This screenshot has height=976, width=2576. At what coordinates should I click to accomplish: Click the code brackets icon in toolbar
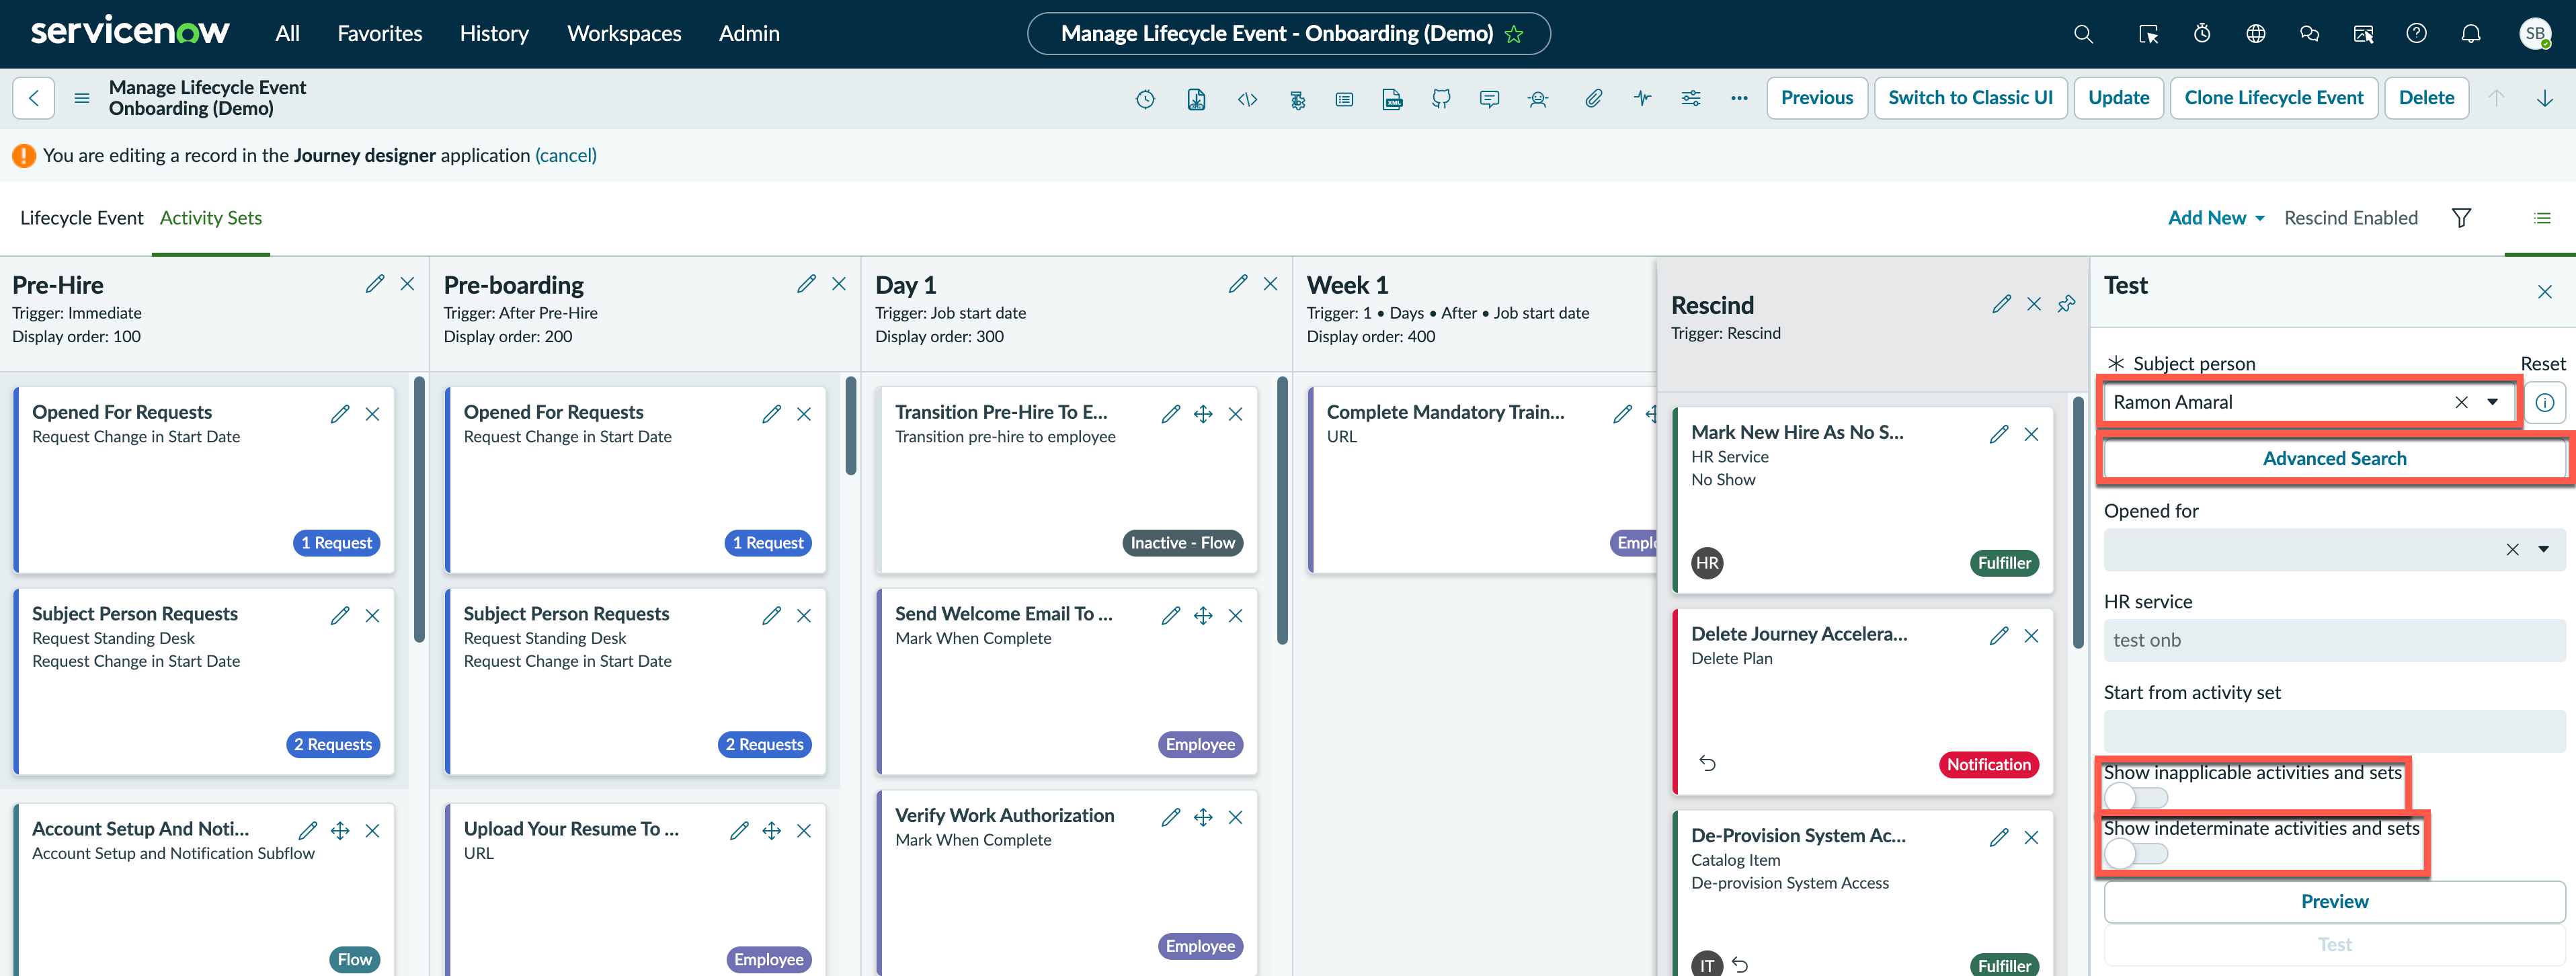1247,98
